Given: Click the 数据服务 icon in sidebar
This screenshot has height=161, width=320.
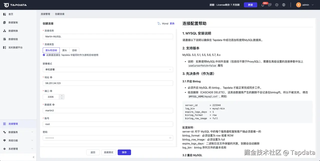Looking at the screenshot, I should coord(4,132).
